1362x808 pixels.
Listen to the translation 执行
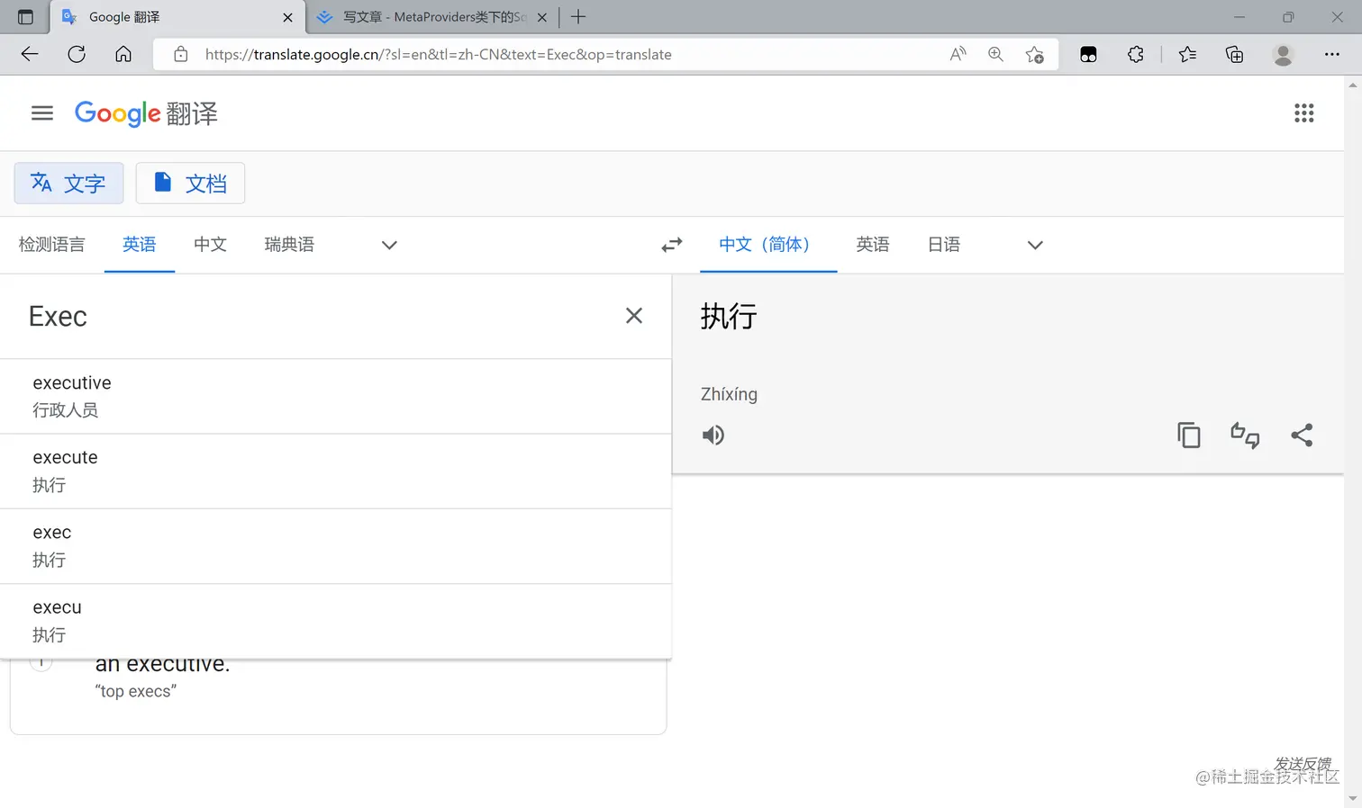[x=713, y=435]
